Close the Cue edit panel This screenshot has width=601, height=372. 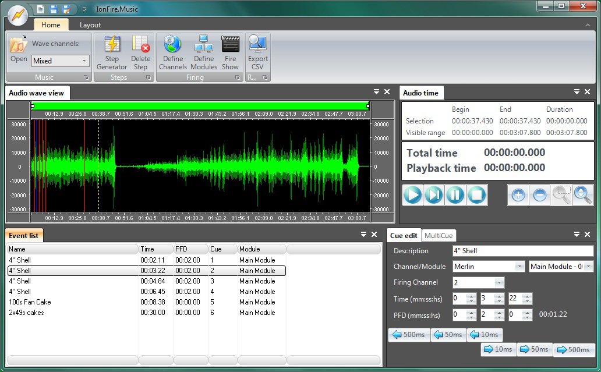pyautogui.click(x=587, y=235)
